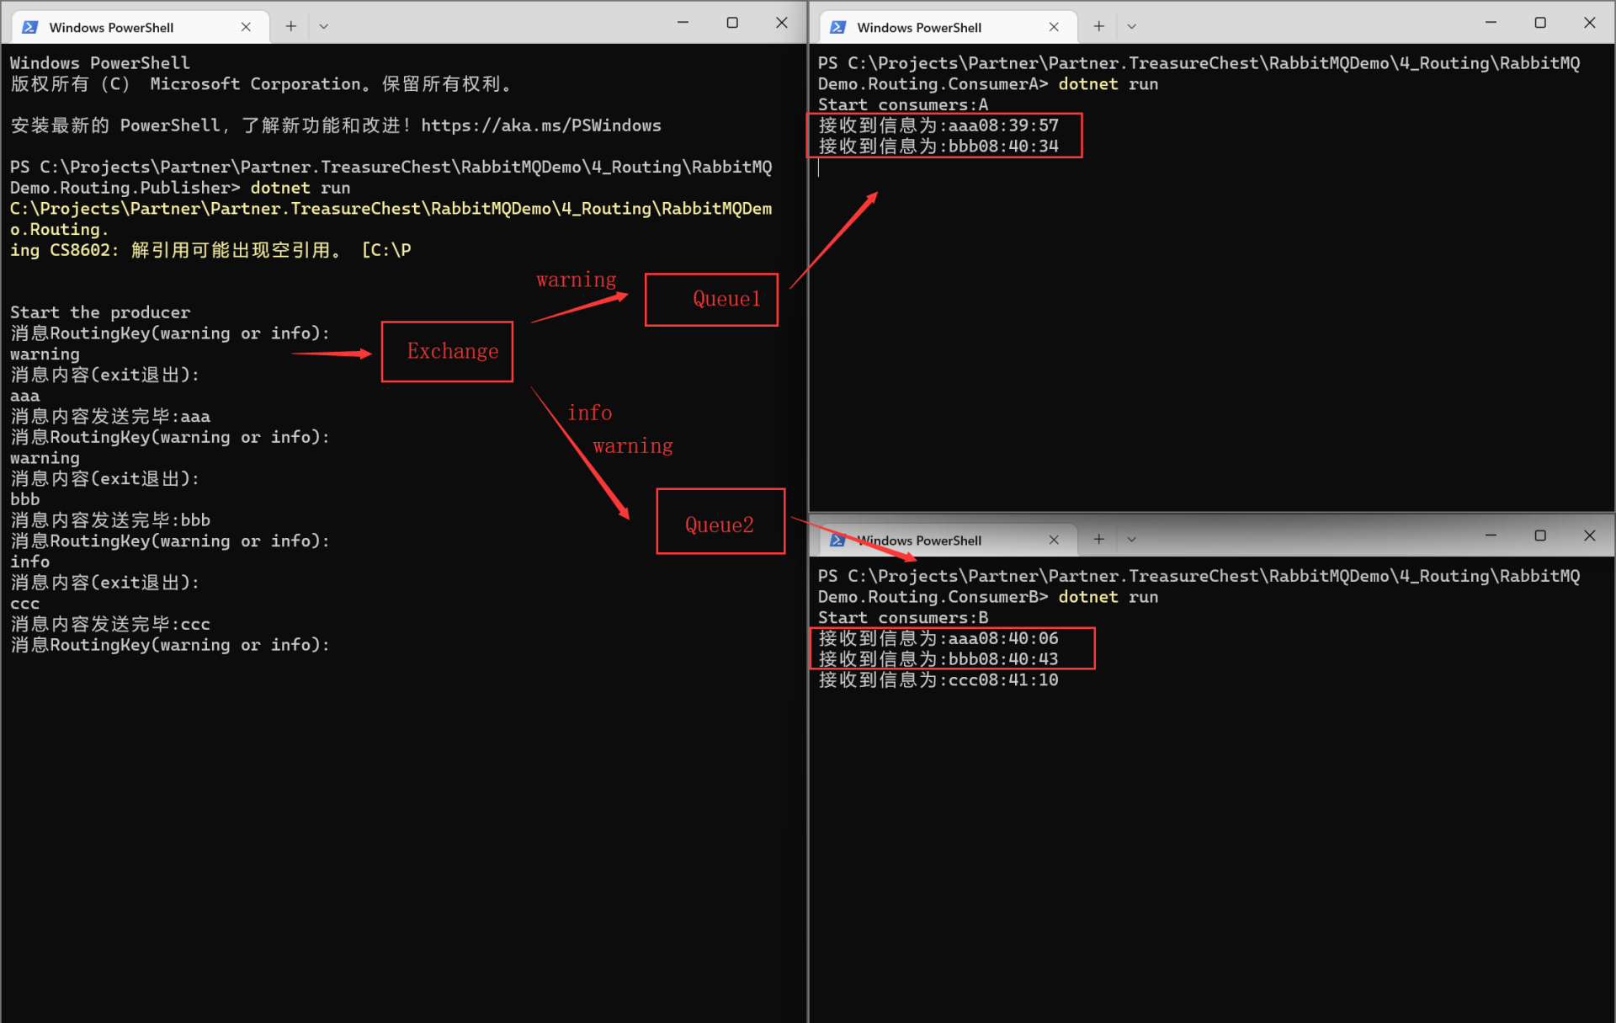
Task: Expand the publisher PowerShell tab options
Action: pyautogui.click(x=322, y=26)
